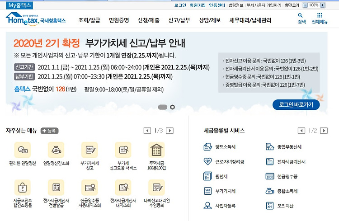Click the 종합소득세 text link
Image resolution: width=339 pixels, height=221 pixels.
(x=287, y=191)
